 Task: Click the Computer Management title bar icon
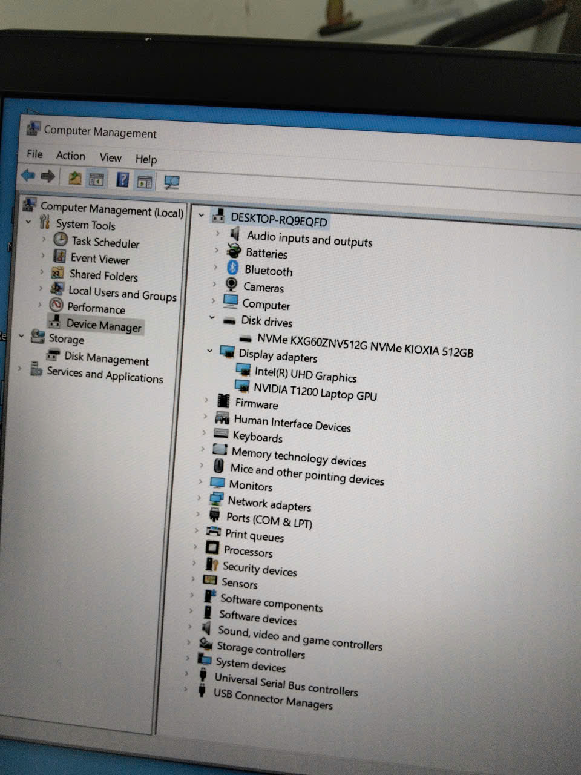[33, 128]
